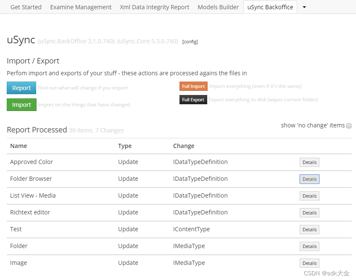This screenshot has height=280, width=356.
Task: Run the blue Report button
Action: [21, 88]
